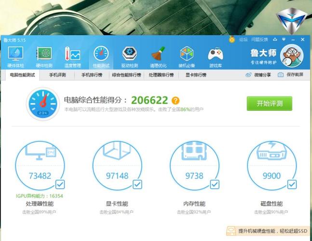This screenshot has width=312, height=241.
Task: Click the orange question mark next to score
Action: click(176, 100)
